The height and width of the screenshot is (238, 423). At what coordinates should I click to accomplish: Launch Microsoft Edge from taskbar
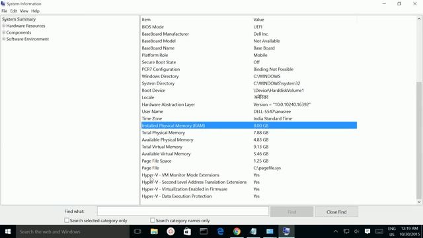(220, 231)
